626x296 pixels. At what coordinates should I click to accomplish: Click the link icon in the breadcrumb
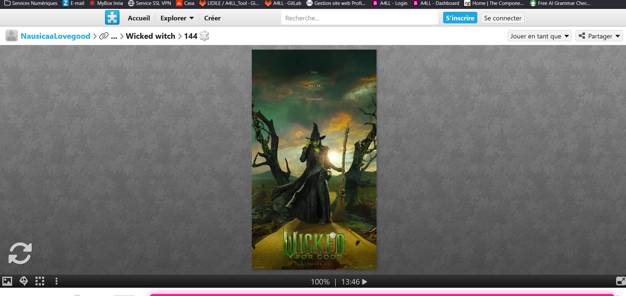(104, 36)
